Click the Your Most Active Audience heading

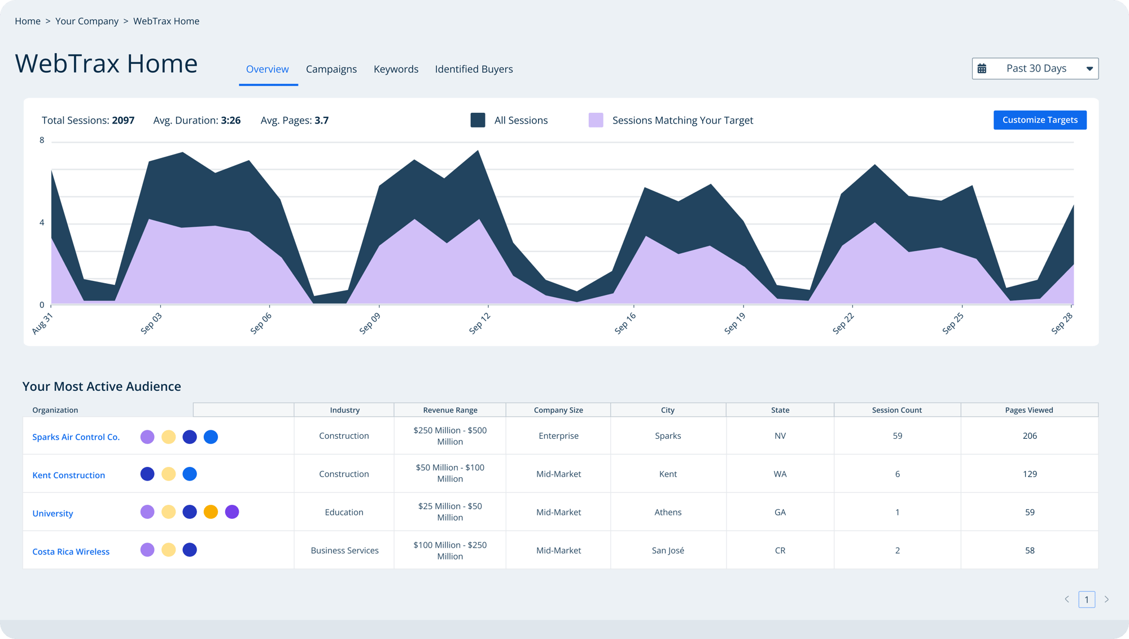[102, 386]
